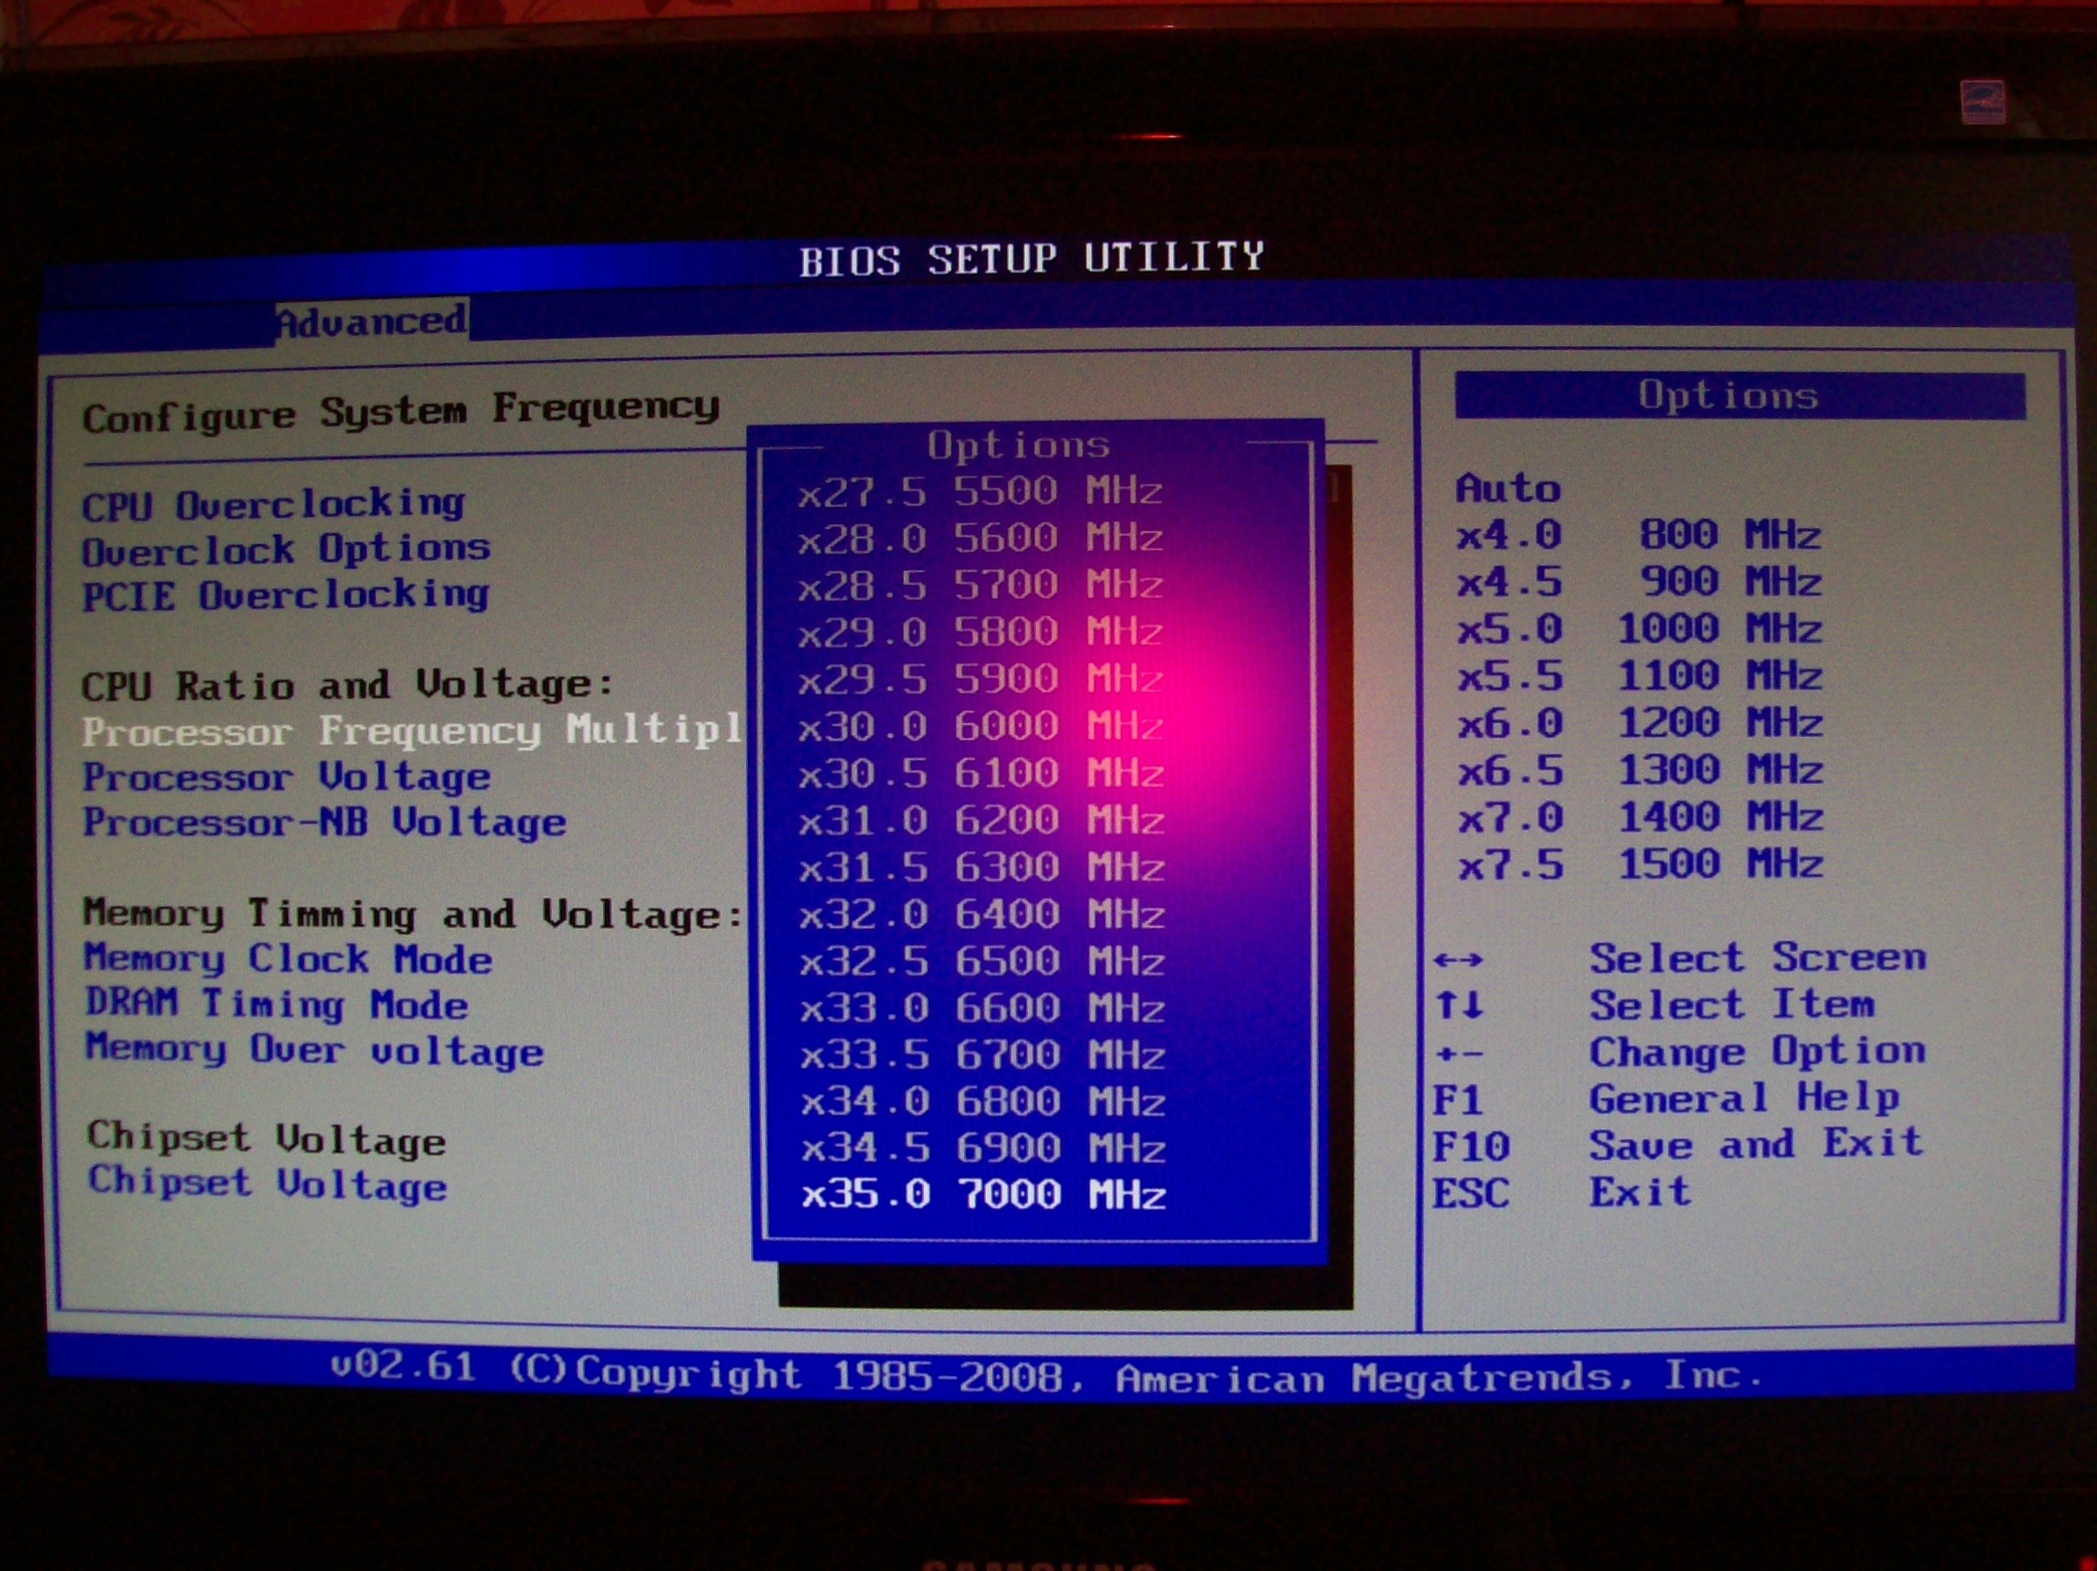Select Processor Voltage item
This screenshot has height=1571, width=2097.
286,777
